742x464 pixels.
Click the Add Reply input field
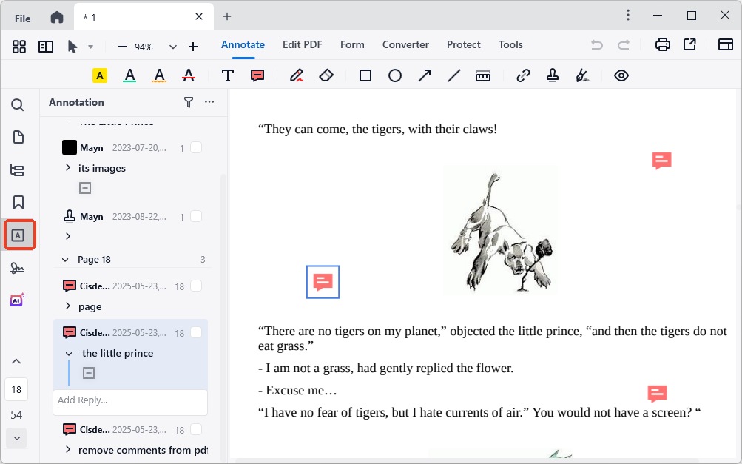130,400
